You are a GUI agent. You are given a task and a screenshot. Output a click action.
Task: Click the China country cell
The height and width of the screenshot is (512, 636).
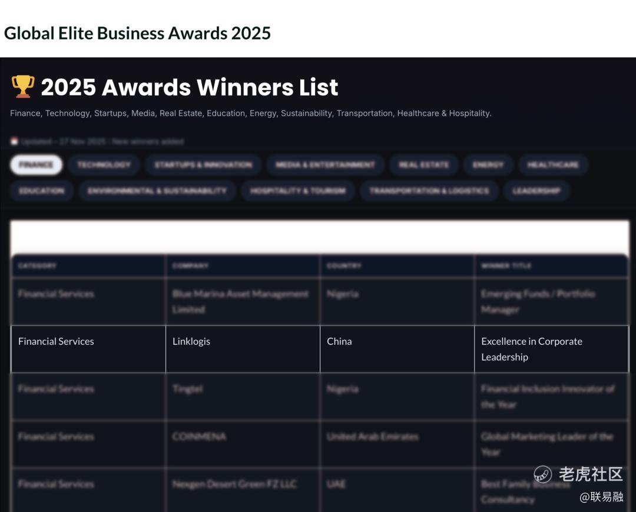(397, 349)
